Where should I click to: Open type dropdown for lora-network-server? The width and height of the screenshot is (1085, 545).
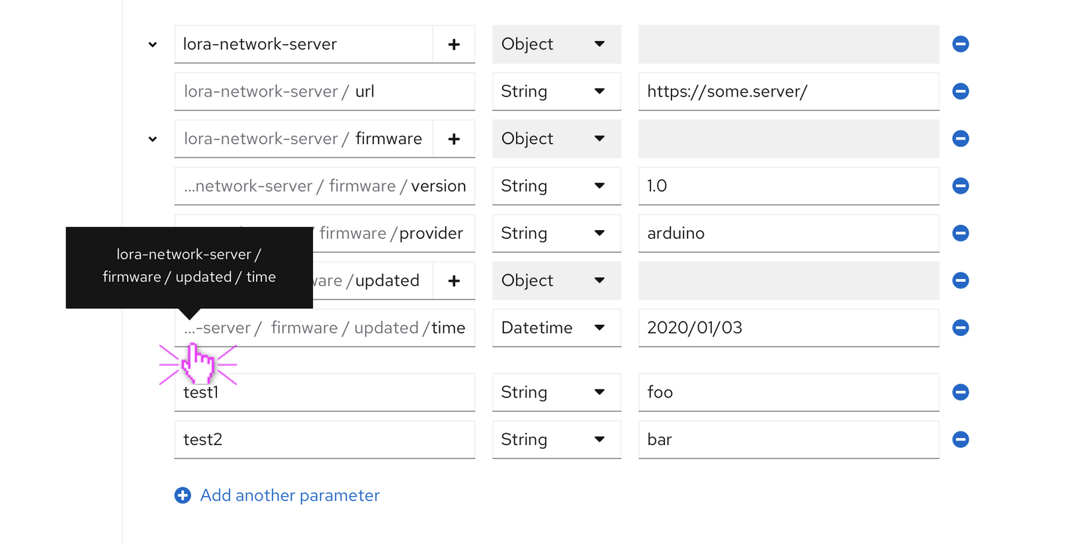click(556, 44)
